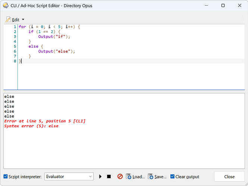Screen dimensions: 248x186
Task: Open the Edit menu
Action: pyautogui.click(x=16, y=19)
